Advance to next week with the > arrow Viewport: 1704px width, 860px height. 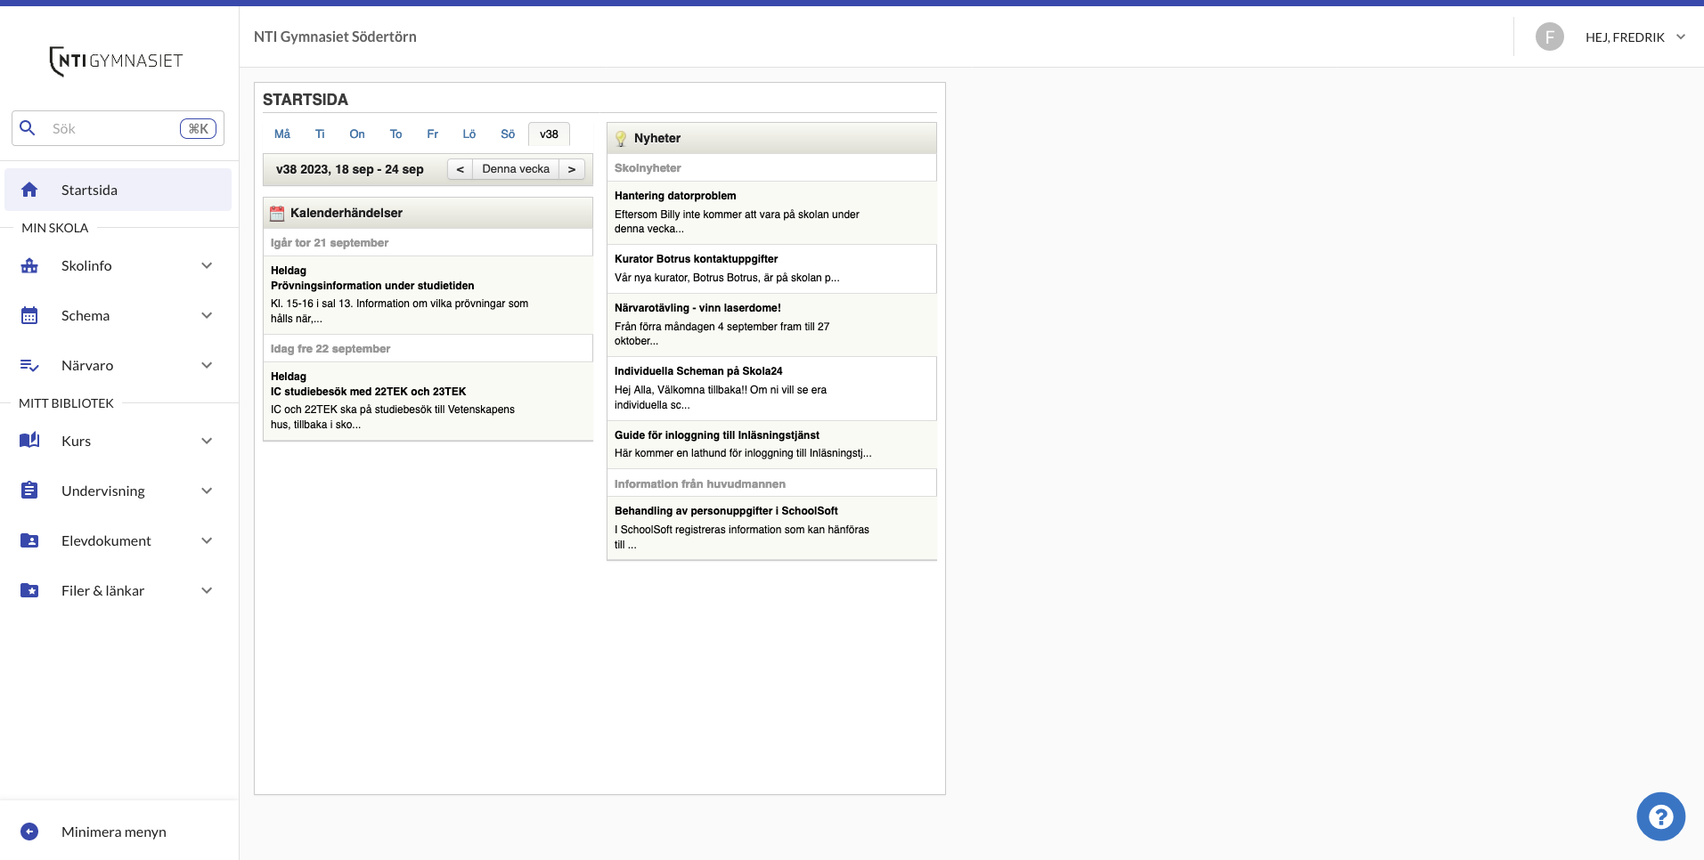point(571,168)
